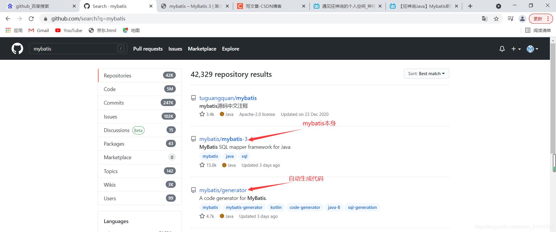Image resolution: width=556 pixels, height=232 pixels.
Task: Open the user avatar menu
Action: coord(532,49)
